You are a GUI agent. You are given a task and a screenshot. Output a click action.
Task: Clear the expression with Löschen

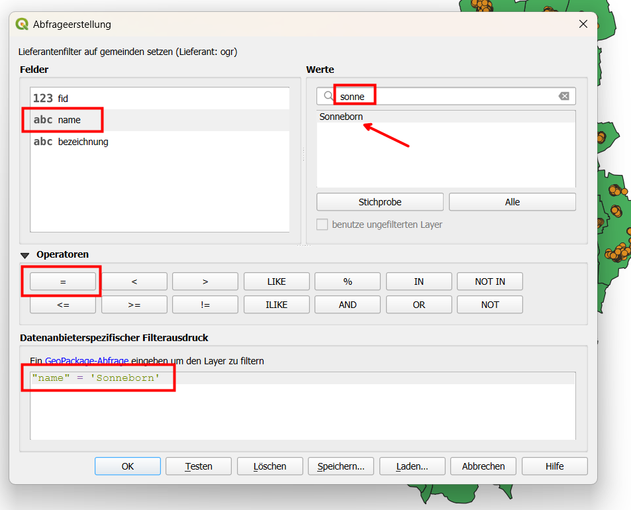pos(270,466)
